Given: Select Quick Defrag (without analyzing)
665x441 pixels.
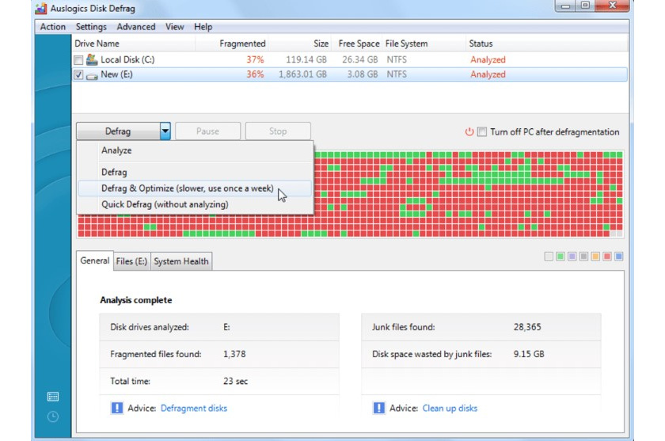Looking at the screenshot, I should pos(195,204).
